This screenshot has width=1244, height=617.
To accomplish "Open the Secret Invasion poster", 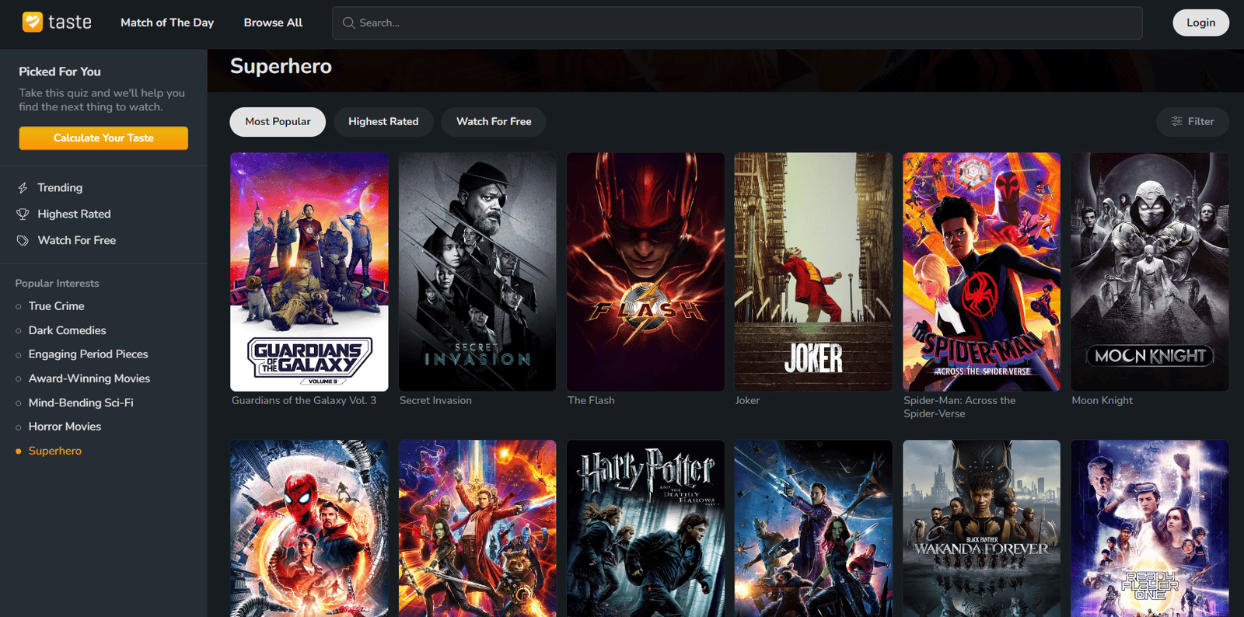I will coord(477,272).
